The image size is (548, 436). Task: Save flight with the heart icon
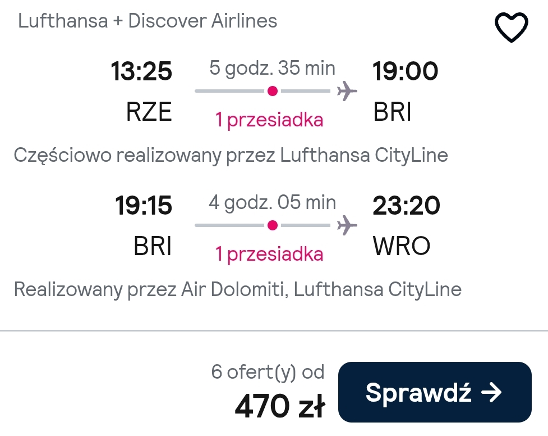511,28
